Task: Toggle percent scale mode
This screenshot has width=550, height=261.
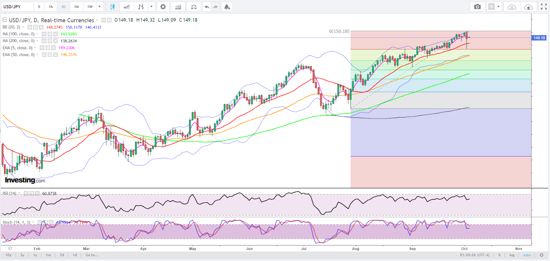Action: (499, 255)
